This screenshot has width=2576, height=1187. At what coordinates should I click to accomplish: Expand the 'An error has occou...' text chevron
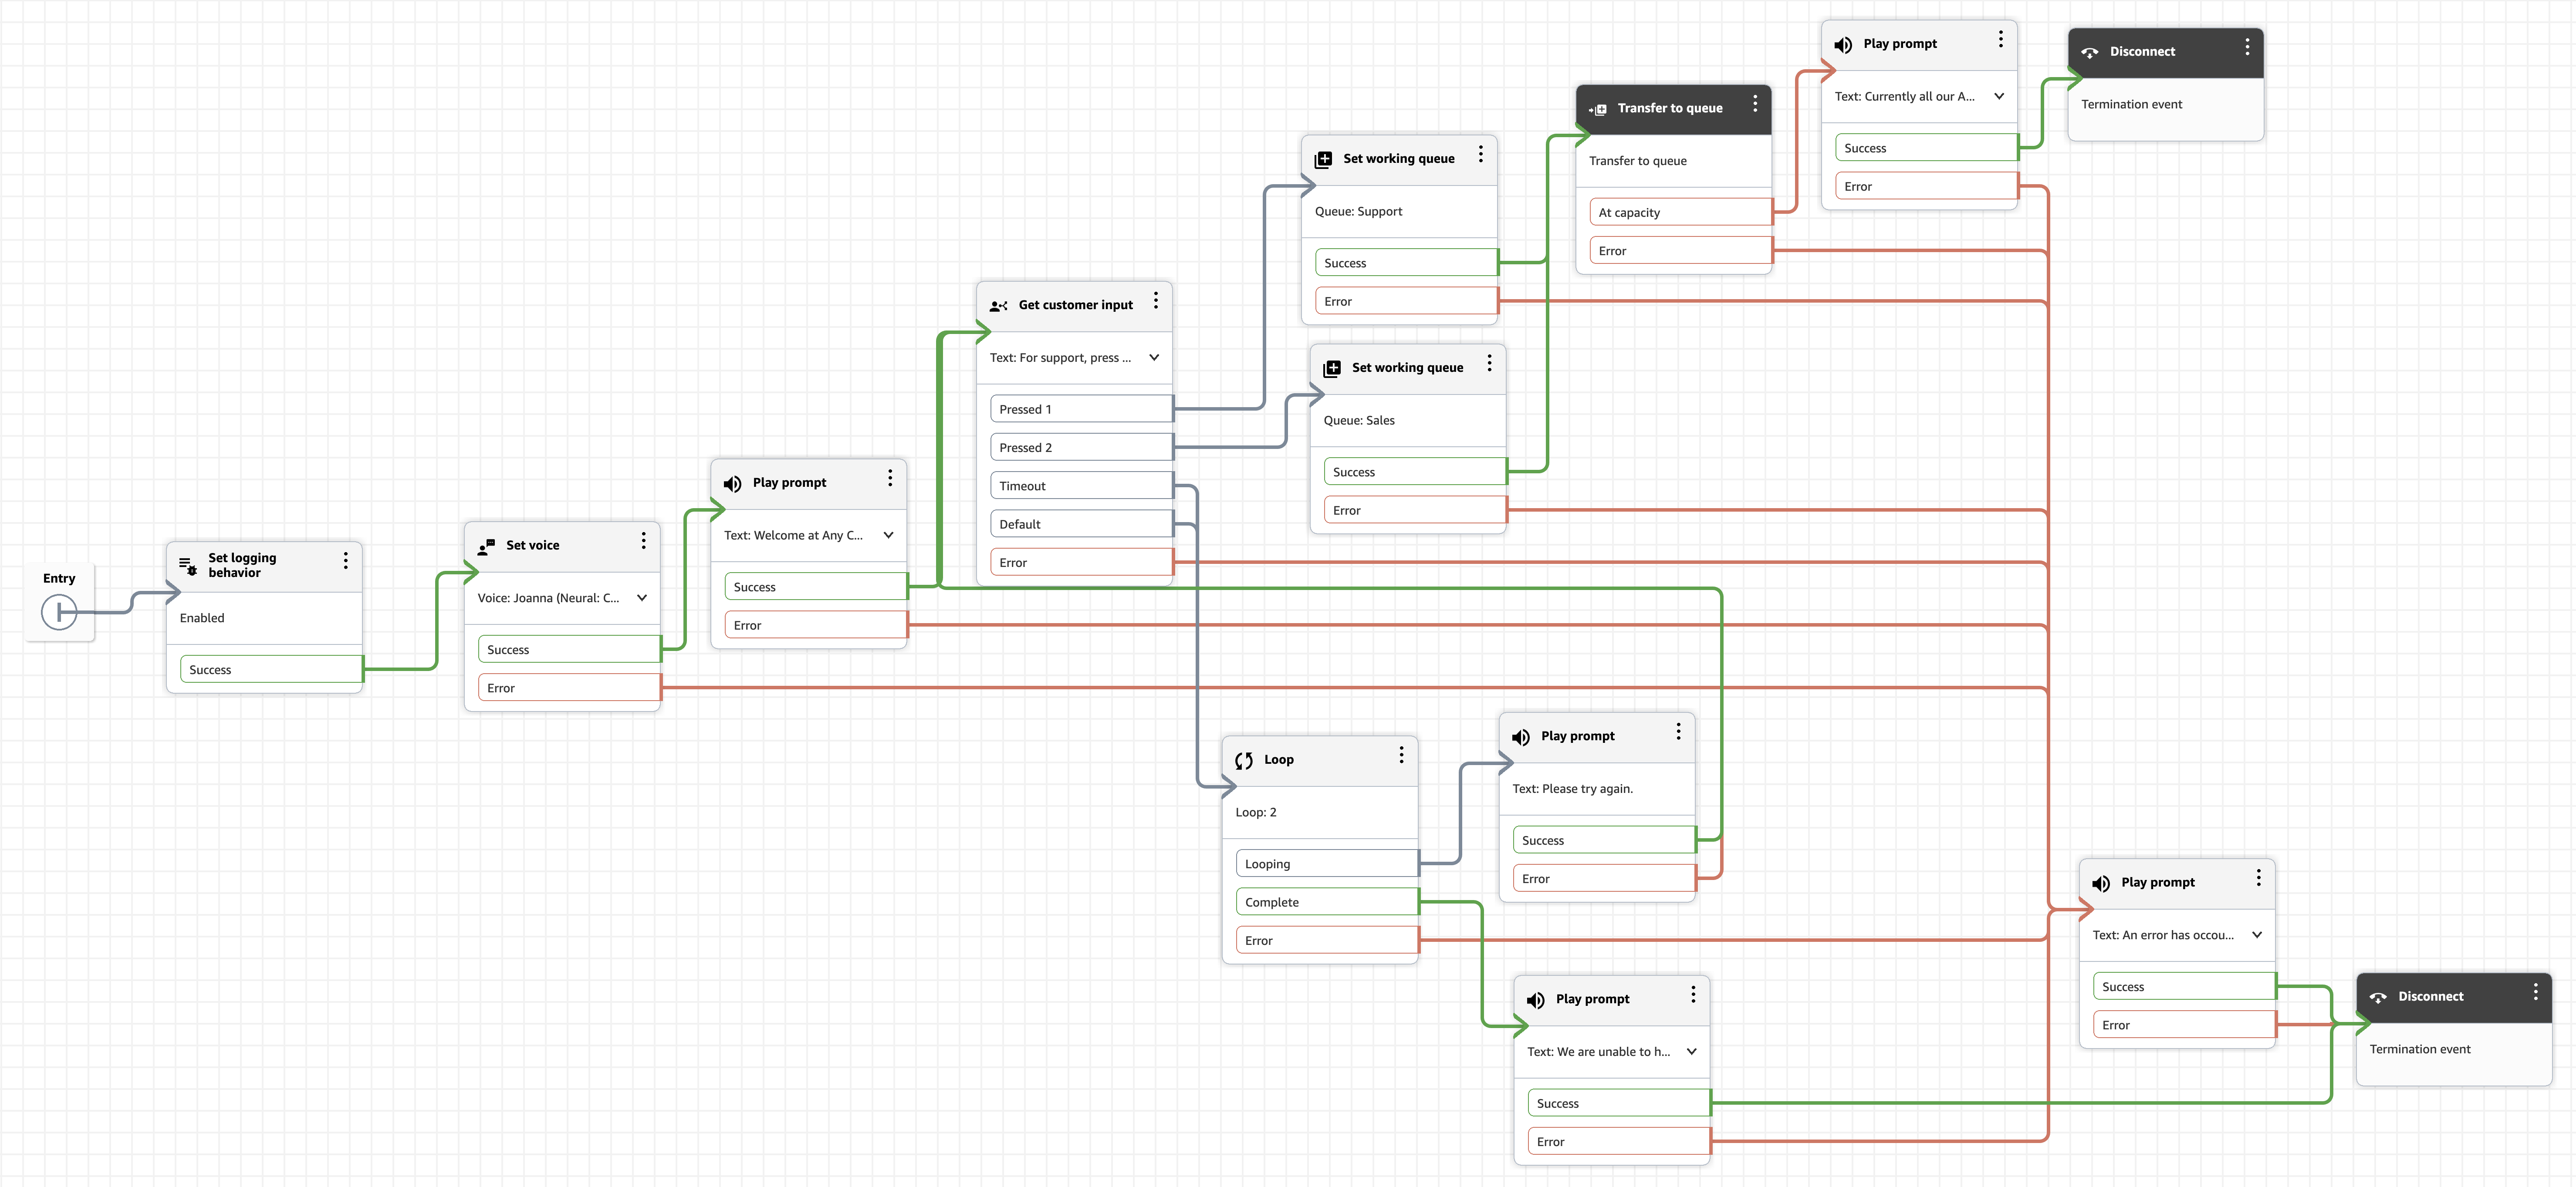pyautogui.click(x=2257, y=935)
